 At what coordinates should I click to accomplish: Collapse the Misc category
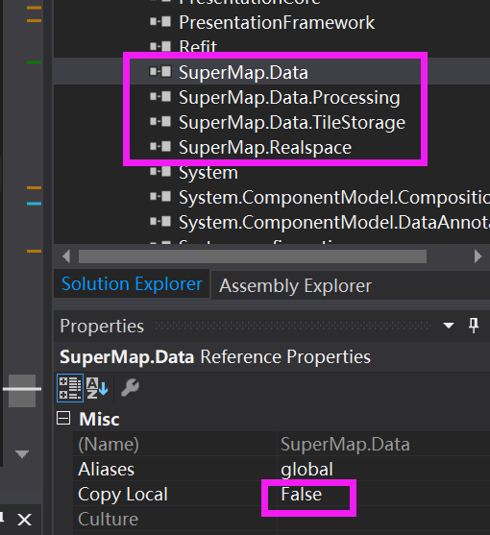coord(63,418)
